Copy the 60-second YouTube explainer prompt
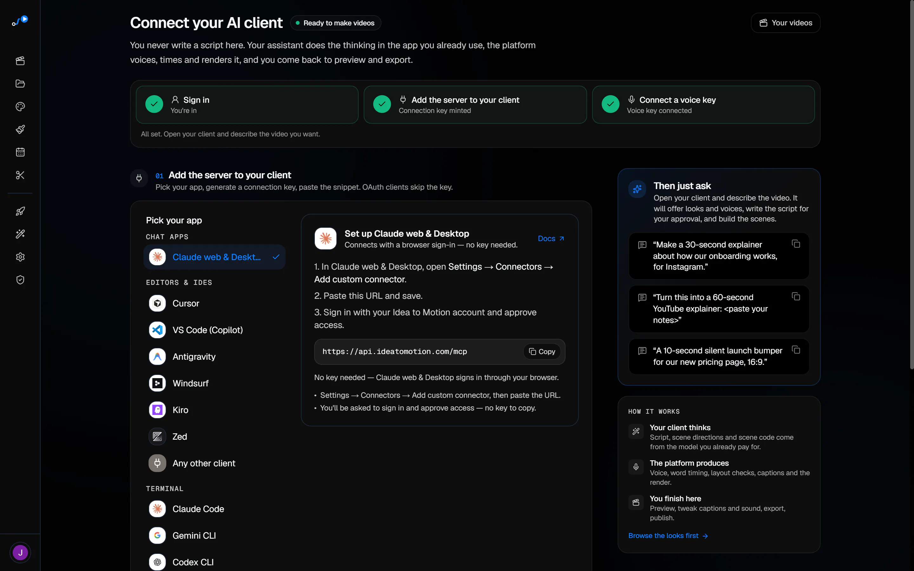 click(x=796, y=297)
